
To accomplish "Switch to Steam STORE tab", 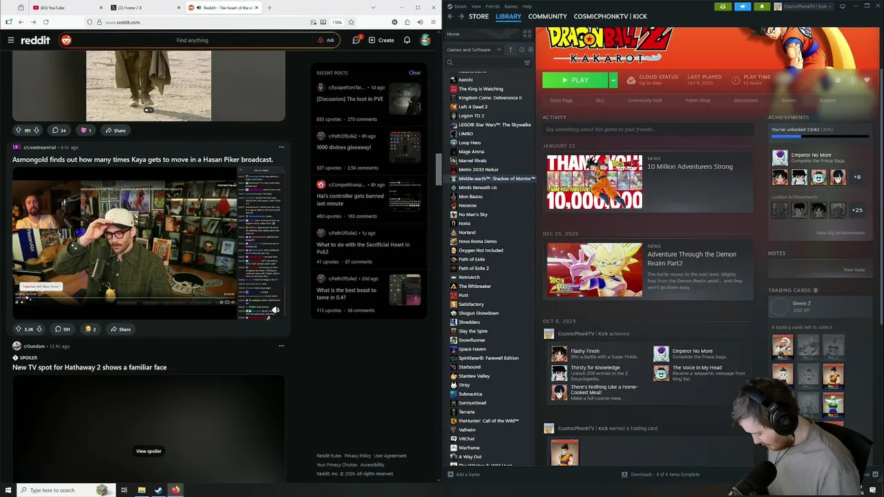I will point(479,16).
